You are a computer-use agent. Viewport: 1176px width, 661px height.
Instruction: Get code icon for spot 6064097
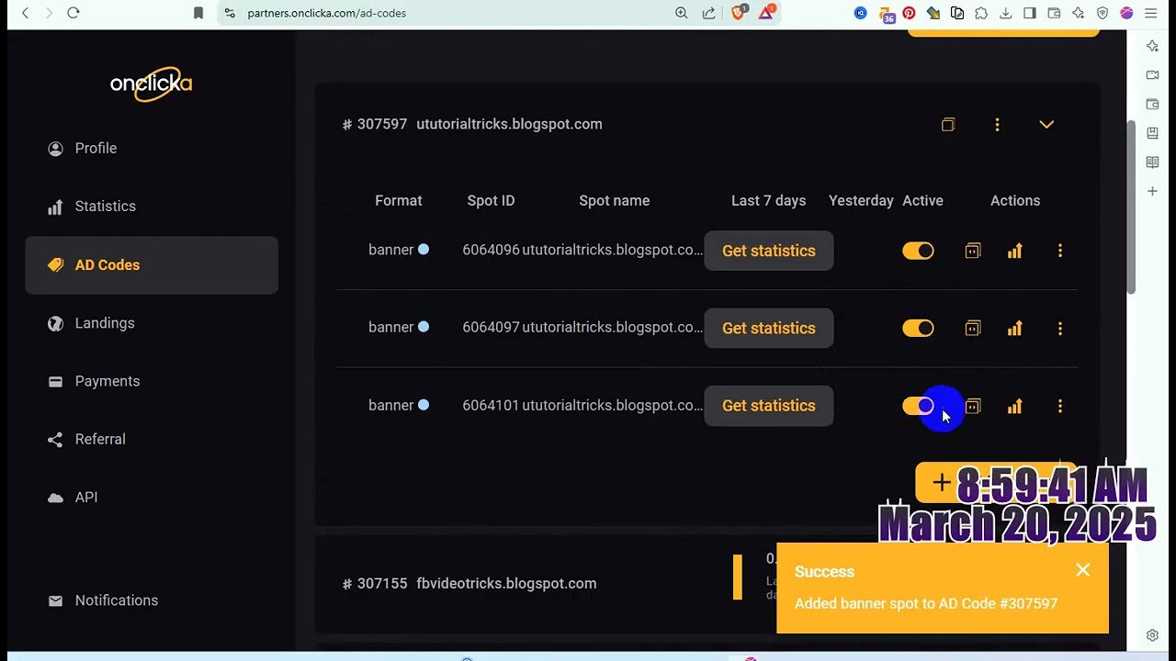(x=973, y=328)
